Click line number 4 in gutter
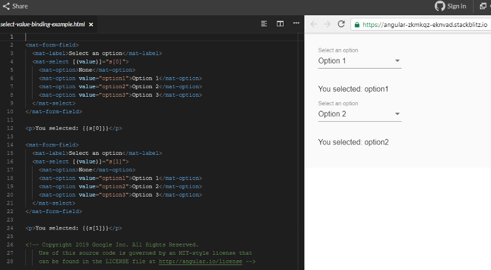Image resolution: width=491 pixels, height=270 pixels. (12, 62)
